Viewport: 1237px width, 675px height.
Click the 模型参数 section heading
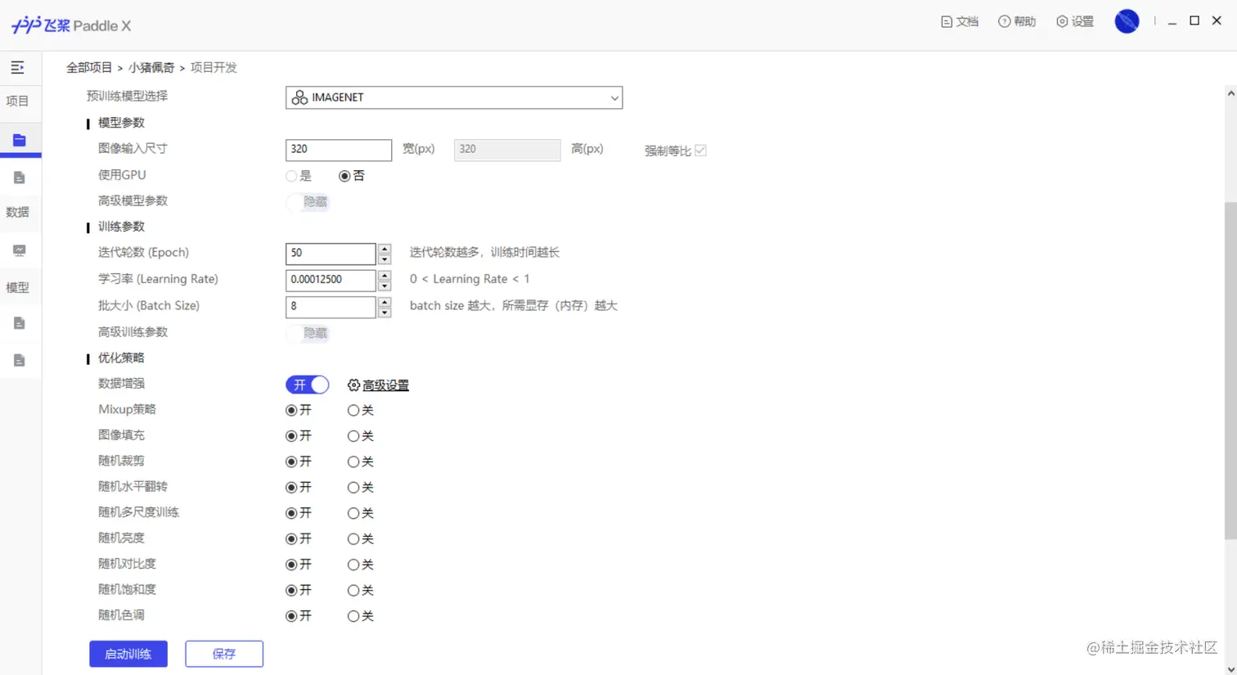click(x=121, y=123)
